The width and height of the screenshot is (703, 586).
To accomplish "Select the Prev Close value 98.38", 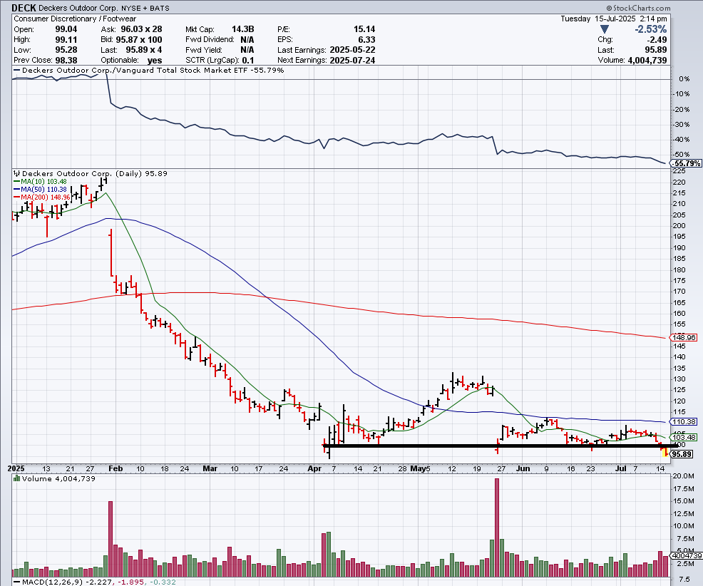I will (66, 60).
